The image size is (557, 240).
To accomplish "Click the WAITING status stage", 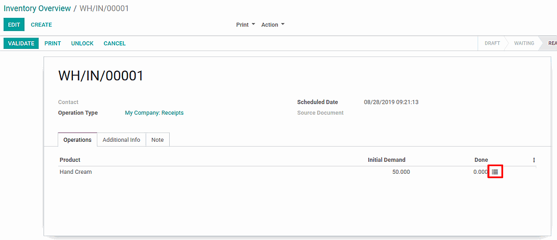I will click(x=524, y=43).
